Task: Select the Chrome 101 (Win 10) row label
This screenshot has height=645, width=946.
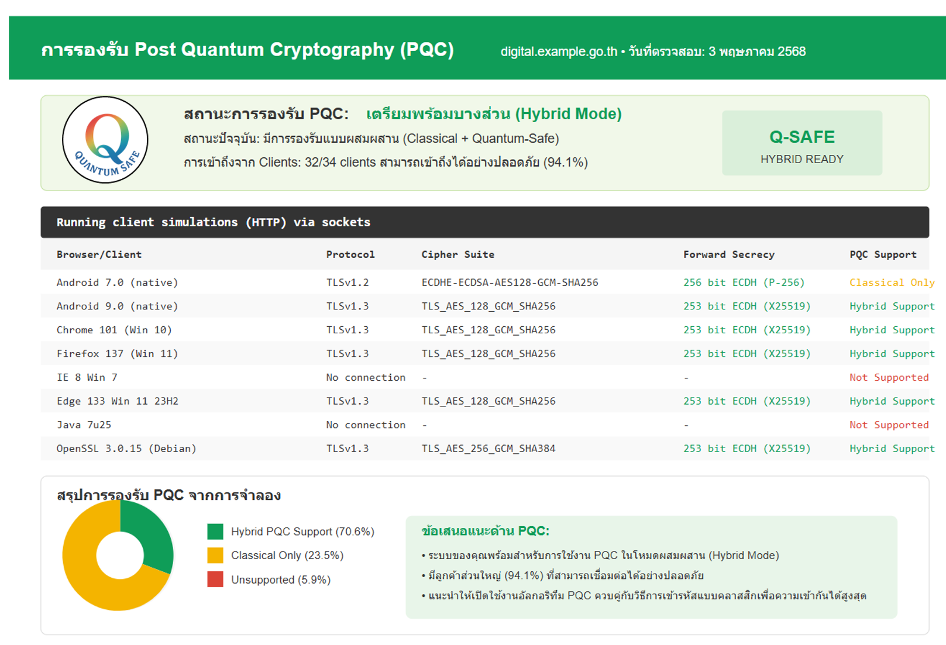Action: (114, 330)
